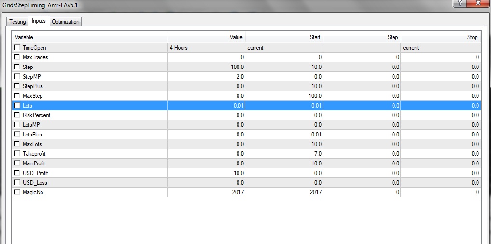Click the Variable column header
Image resolution: width=491 pixels, height=244 pixels.
pyautogui.click(x=90, y=37)
